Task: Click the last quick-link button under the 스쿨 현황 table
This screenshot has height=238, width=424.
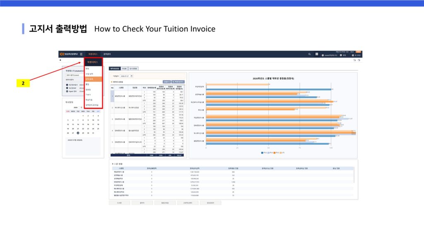Action: pos(210,203)
